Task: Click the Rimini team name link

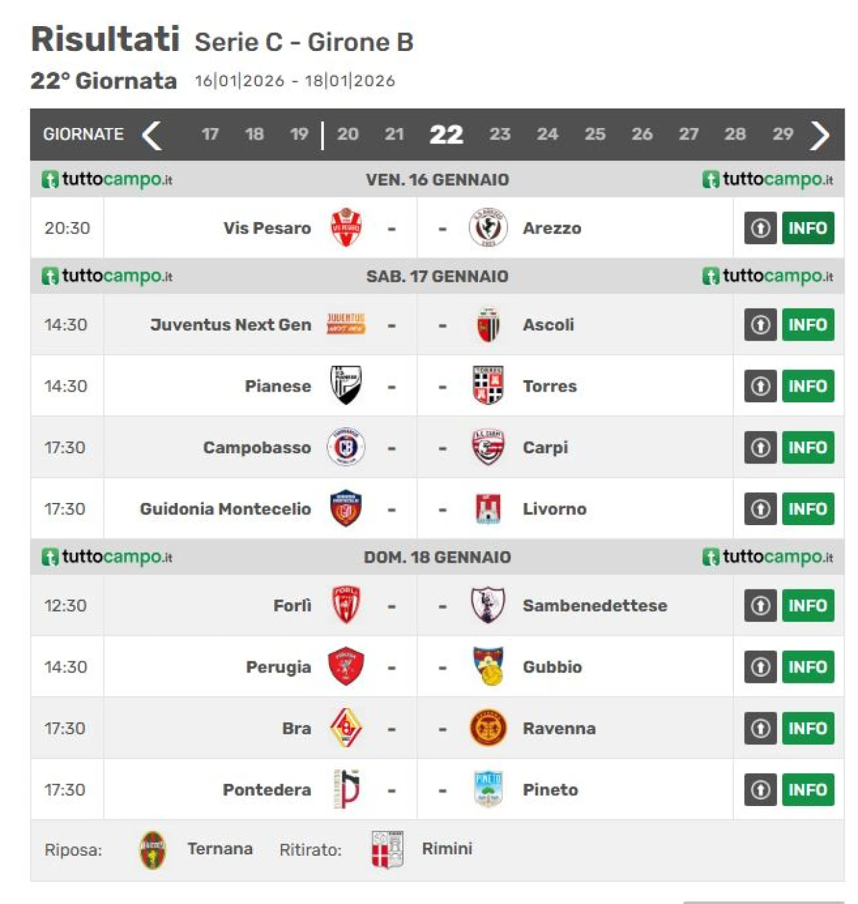Action: coord(447,849)
